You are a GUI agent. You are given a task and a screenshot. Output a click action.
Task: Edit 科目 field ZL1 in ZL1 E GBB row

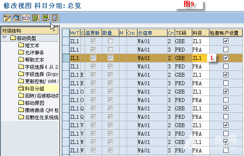pyautogui.click(x=200, y=75)
